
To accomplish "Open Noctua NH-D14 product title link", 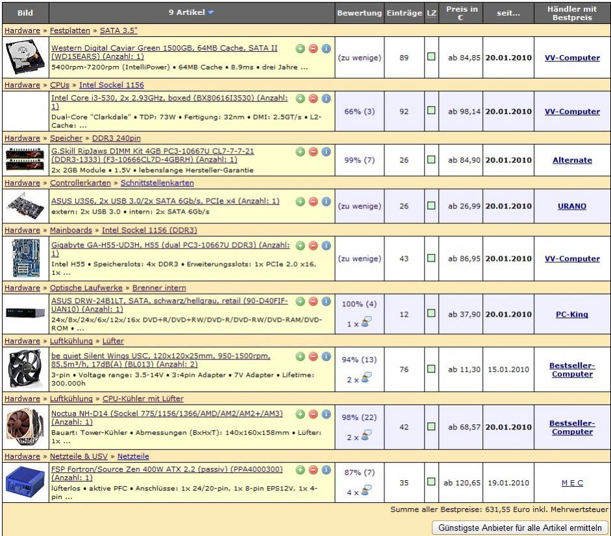I will pyautogui.click(x=167, y=418).
